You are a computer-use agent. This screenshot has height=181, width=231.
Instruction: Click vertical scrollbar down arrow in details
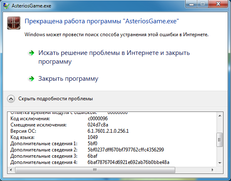pyautogui.click(x=220, y=163)
